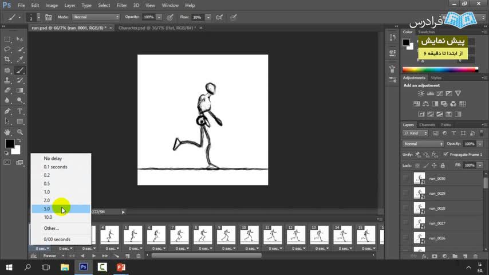Toggle Quick Mask mode
The width and height of the screenshot is (489, 275).
(7, 163)
